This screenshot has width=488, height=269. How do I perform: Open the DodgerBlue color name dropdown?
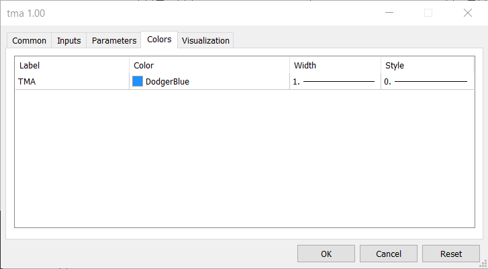point(167,81)
